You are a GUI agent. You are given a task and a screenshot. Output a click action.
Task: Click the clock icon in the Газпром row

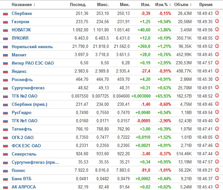pyautogui.click(x=217, y=21)
